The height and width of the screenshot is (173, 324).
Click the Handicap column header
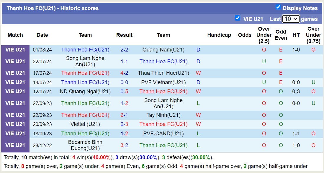click(219, 35)
